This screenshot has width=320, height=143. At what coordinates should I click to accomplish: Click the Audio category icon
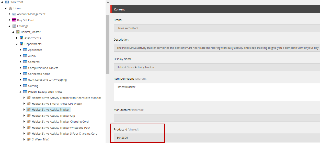coord(25,56)
